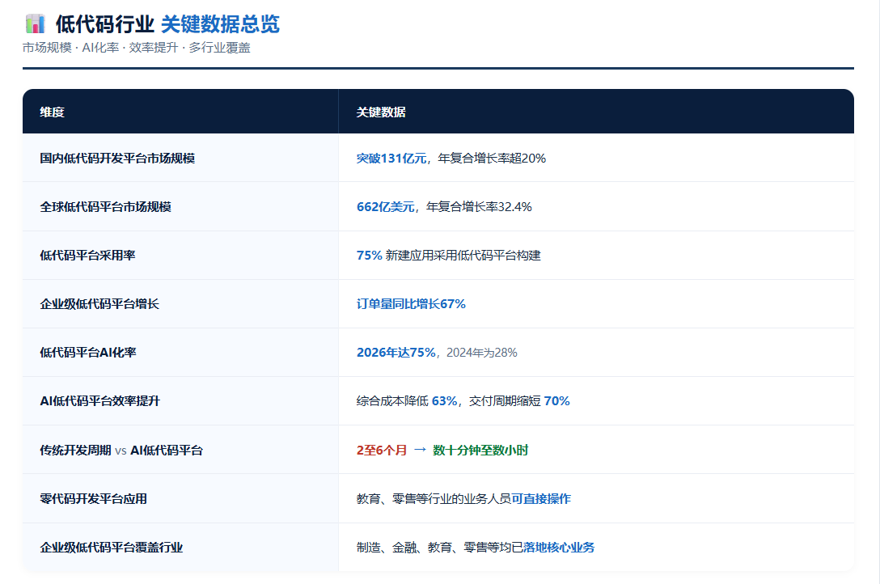Click the blue text 可直接操作
Image resolution: width=880 pixels, height=584 pixels.
[x=541, y=499]
